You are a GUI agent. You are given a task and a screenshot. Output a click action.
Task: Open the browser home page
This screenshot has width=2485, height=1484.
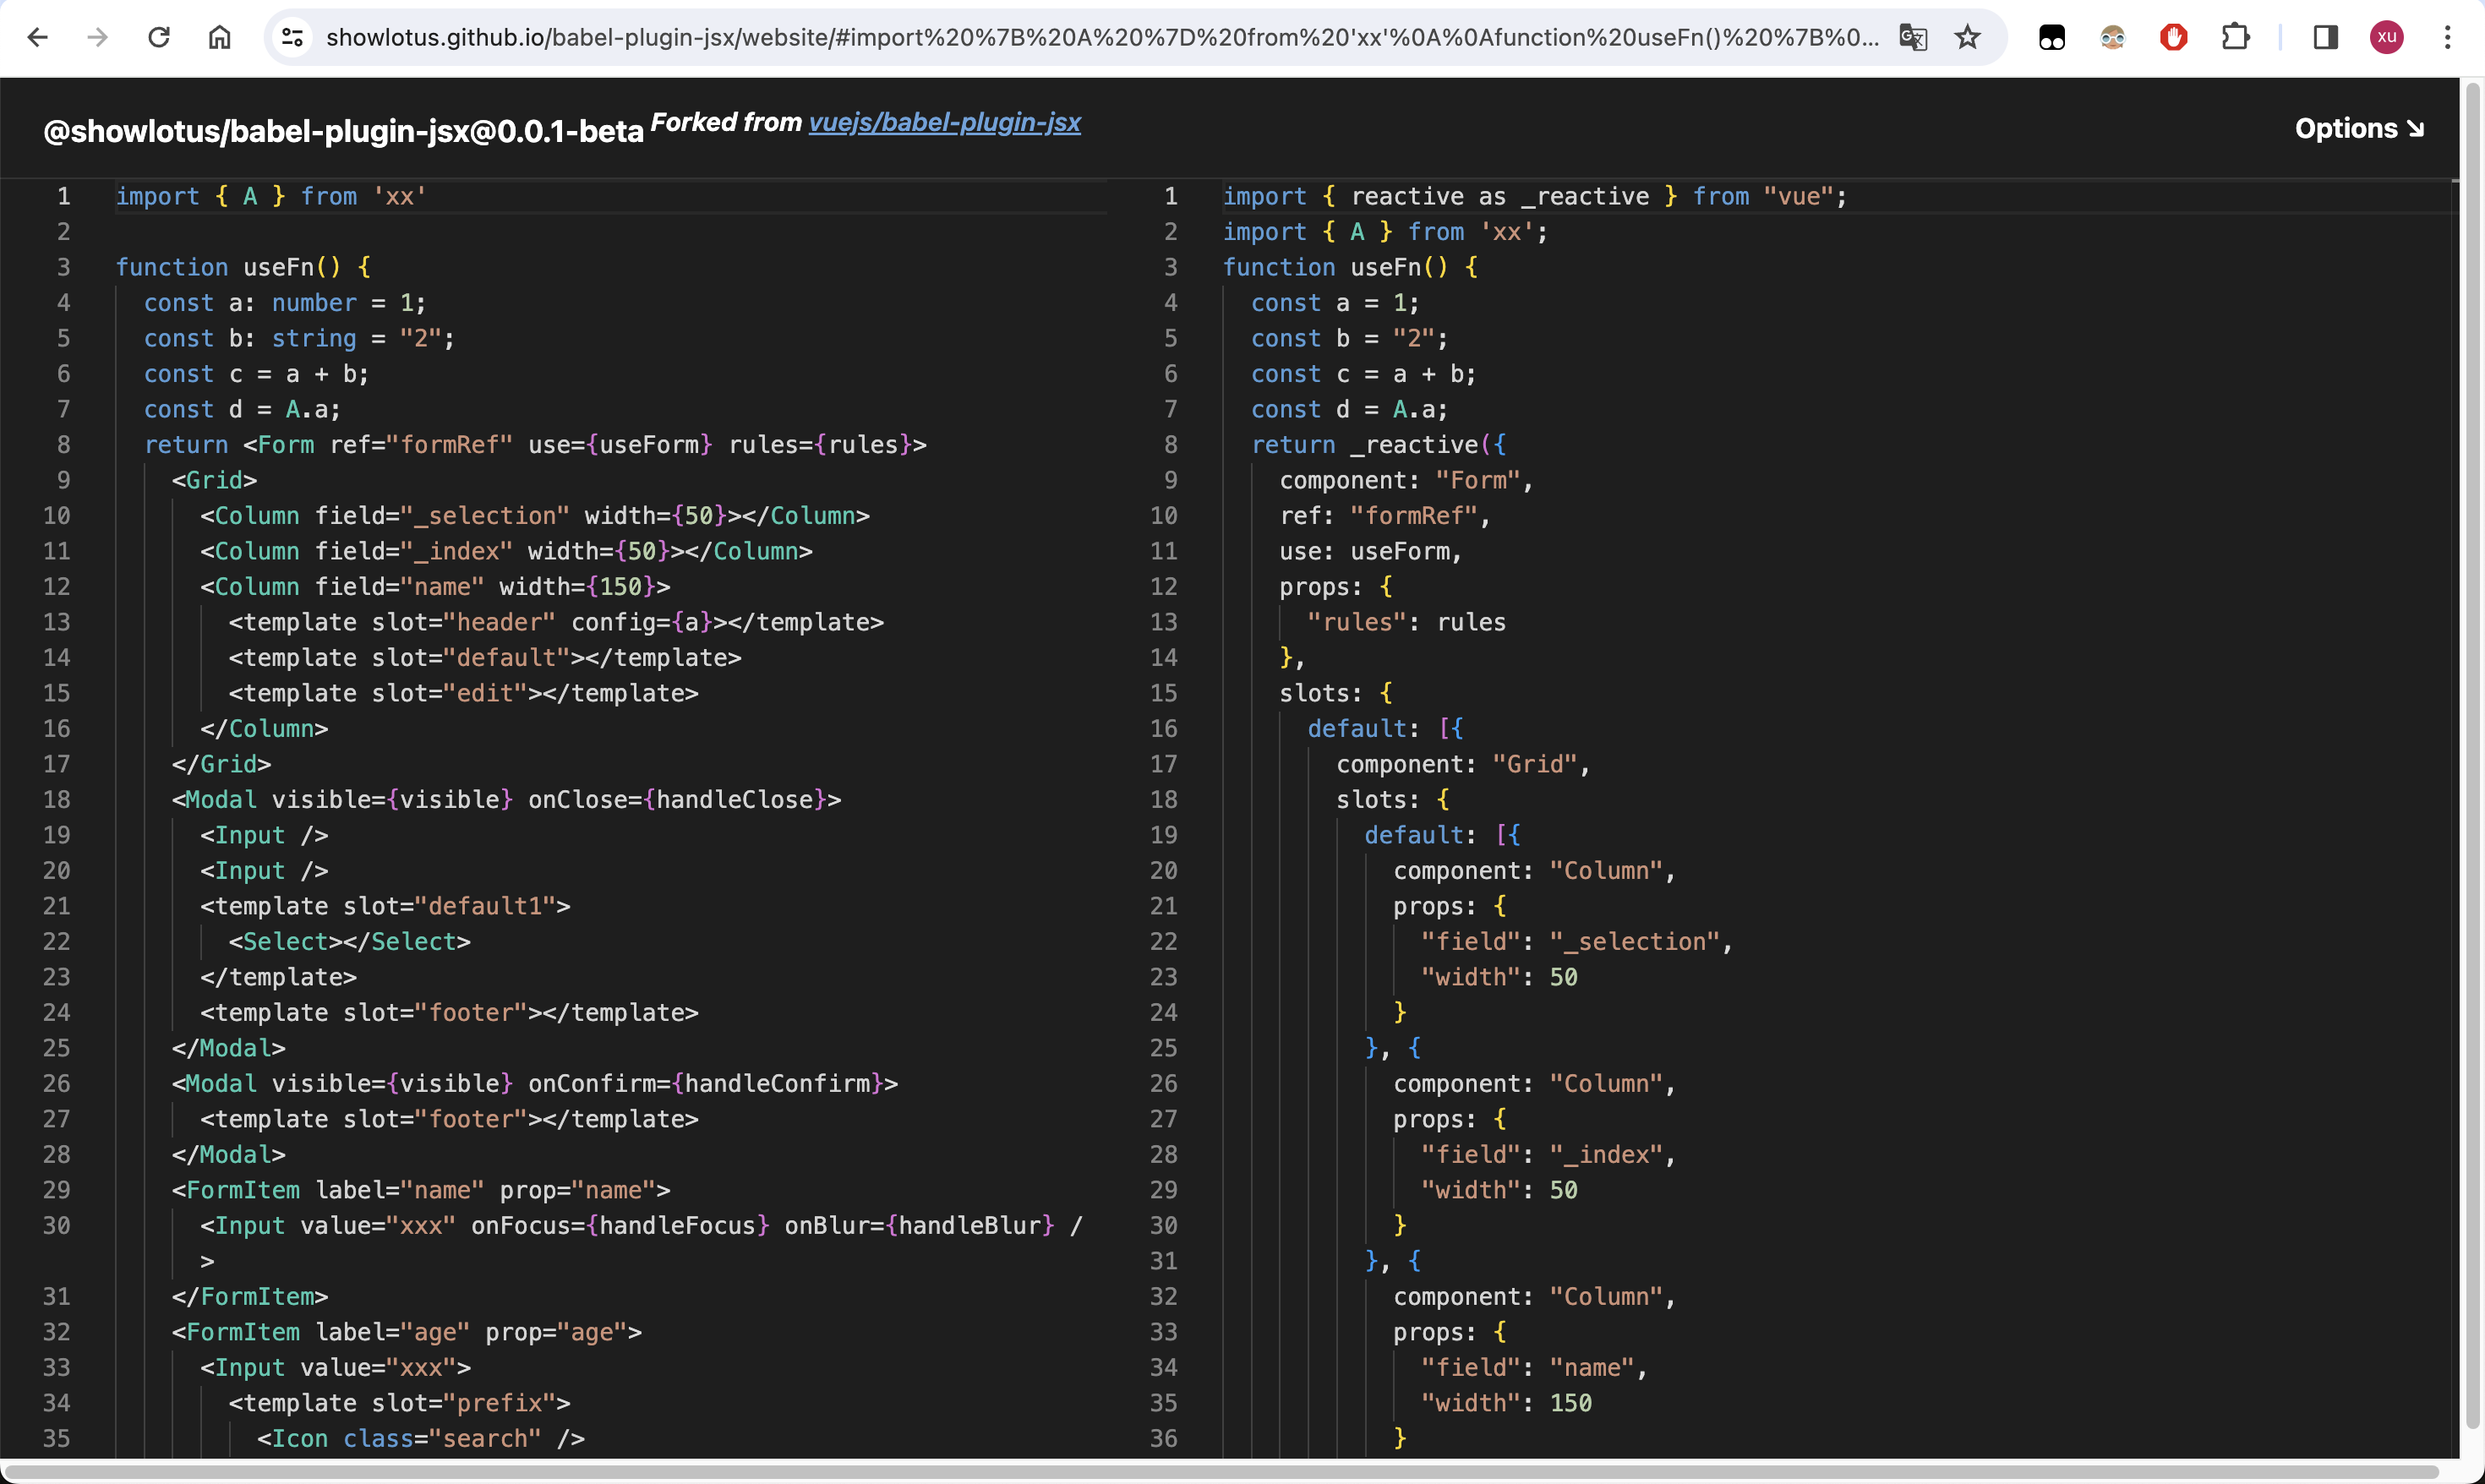(219, 38)
